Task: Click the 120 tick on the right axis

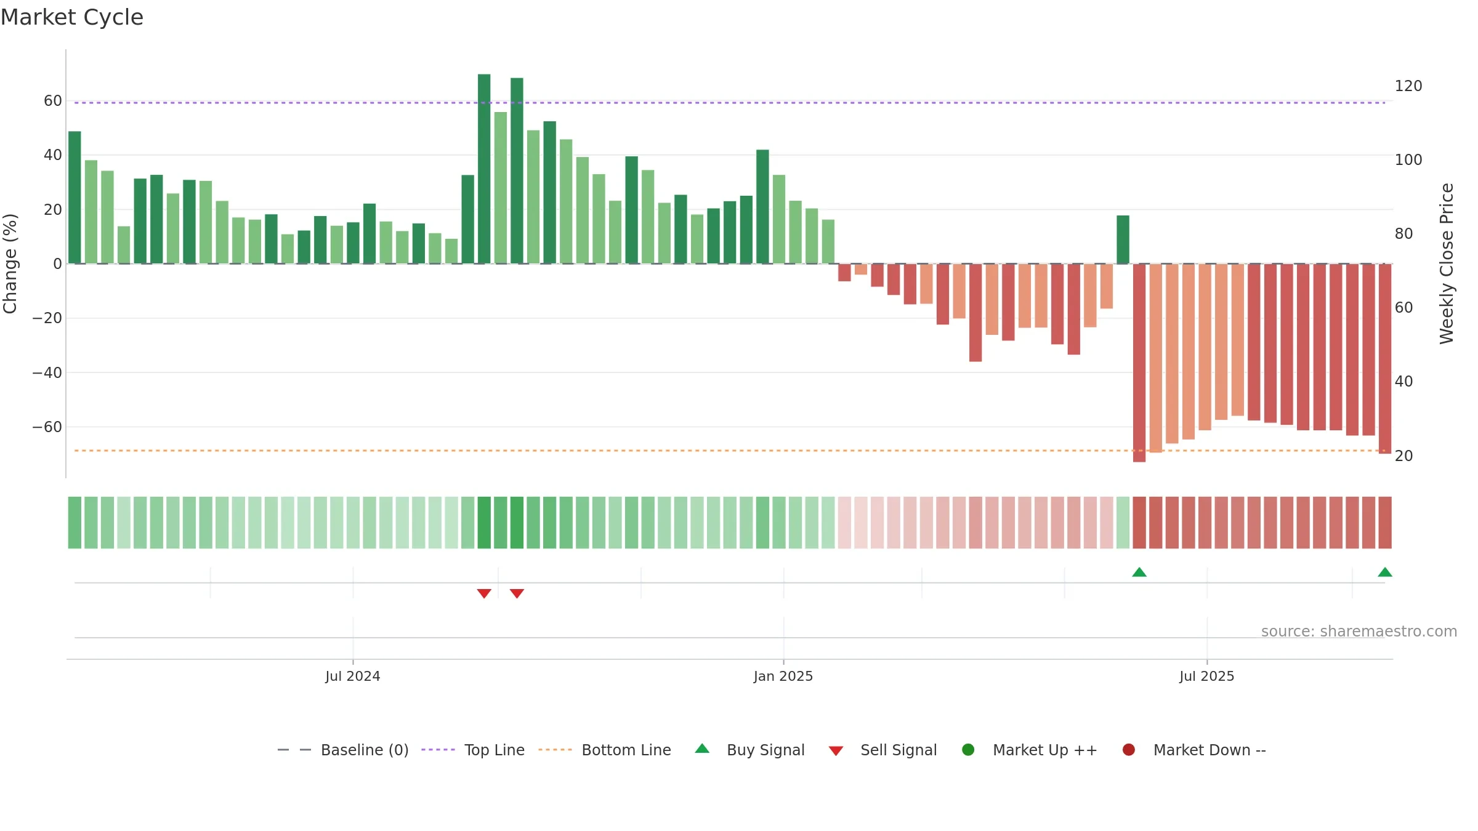Action: (1408, 86)
